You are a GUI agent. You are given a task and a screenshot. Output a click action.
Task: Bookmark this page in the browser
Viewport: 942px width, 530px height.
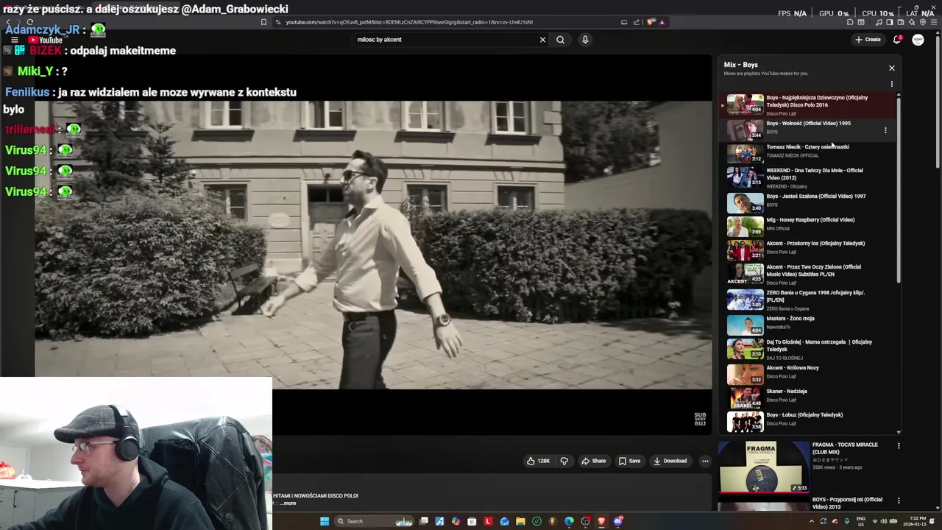pos(263,22)
